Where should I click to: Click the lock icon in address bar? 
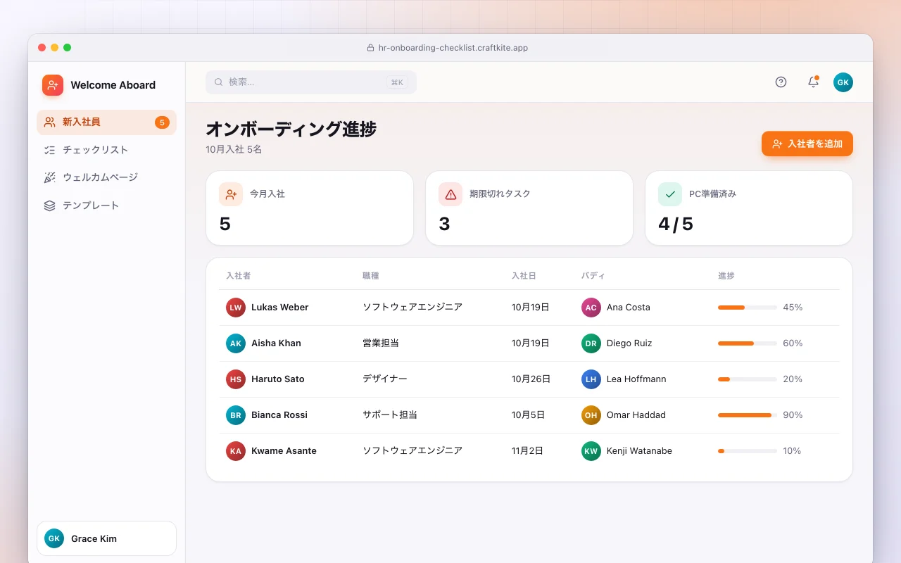[x=371, y=49]
